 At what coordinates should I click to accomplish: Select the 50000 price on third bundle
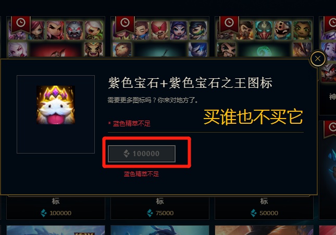(x=269, y=213)
